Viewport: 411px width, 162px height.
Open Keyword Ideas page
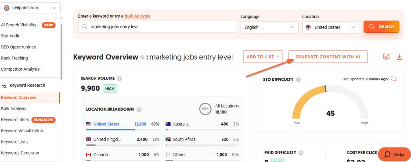click(15, 119)
